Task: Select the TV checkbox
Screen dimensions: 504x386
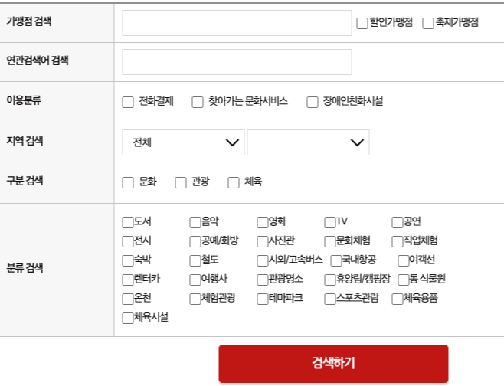Action: [330, 222]
